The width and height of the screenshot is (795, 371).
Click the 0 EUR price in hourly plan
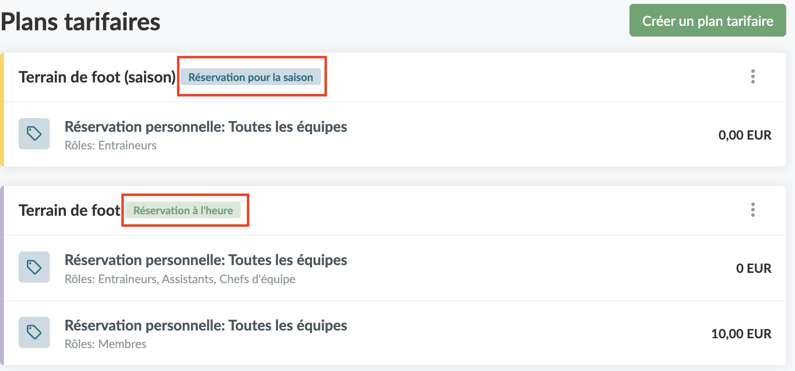753,268
